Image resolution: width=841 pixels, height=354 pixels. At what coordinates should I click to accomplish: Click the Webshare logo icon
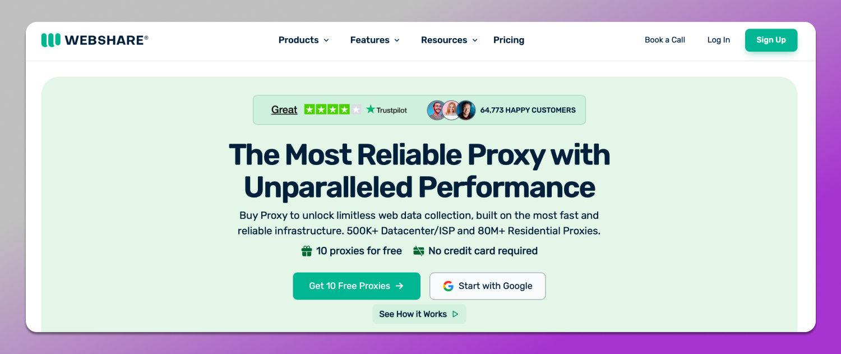pos(50,40)
